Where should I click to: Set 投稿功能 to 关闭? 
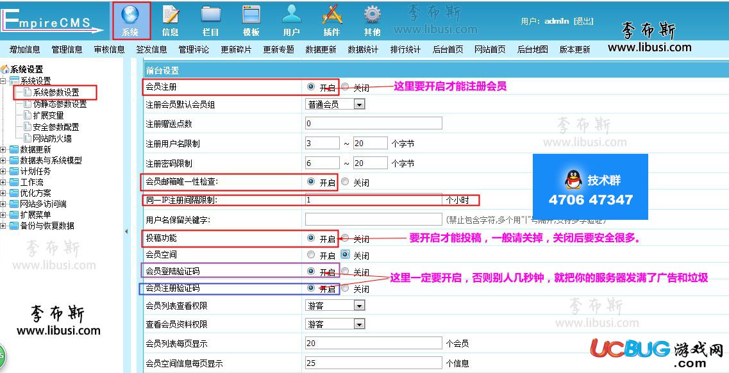[x=344, y=238]
